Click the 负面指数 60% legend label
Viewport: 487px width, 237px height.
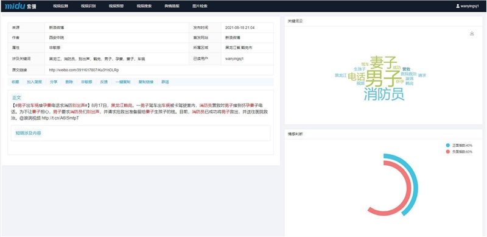[x=462, y=152]
